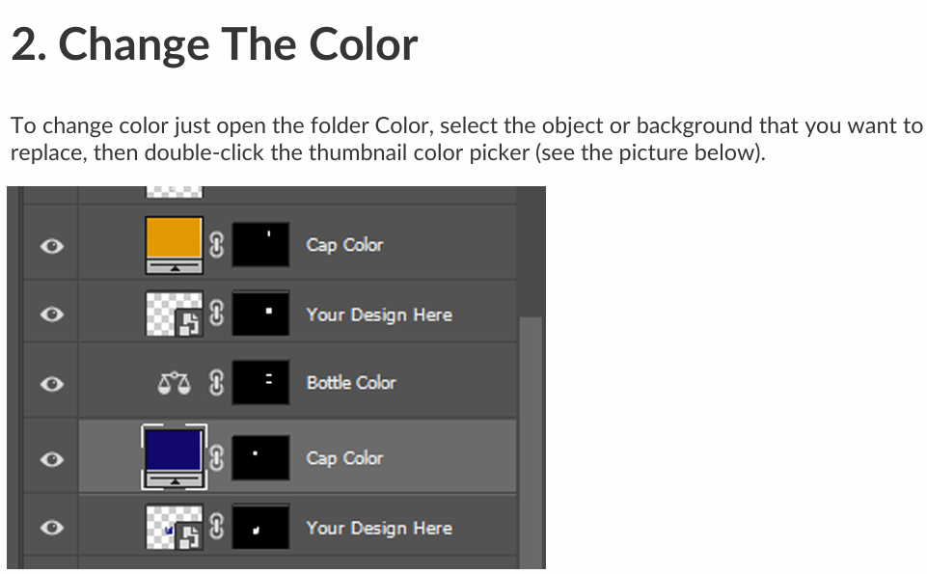Unlink mask on first Your Design Here layer
This screenshot has width=927, height=574.
217,314
